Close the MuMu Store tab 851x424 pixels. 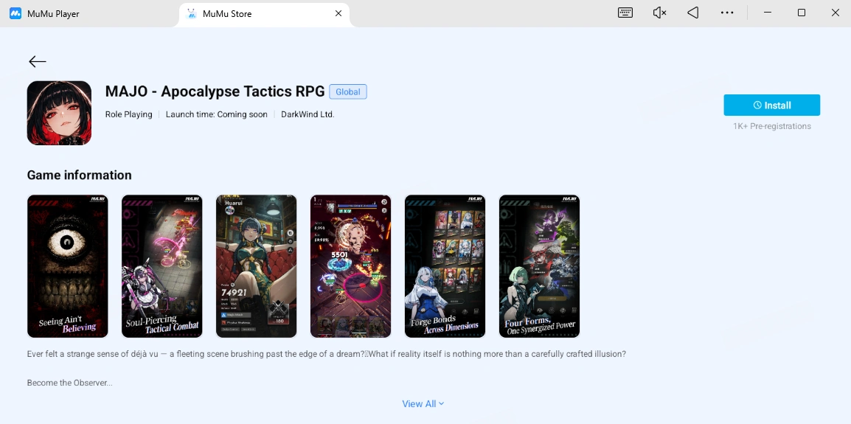[338, 13]
